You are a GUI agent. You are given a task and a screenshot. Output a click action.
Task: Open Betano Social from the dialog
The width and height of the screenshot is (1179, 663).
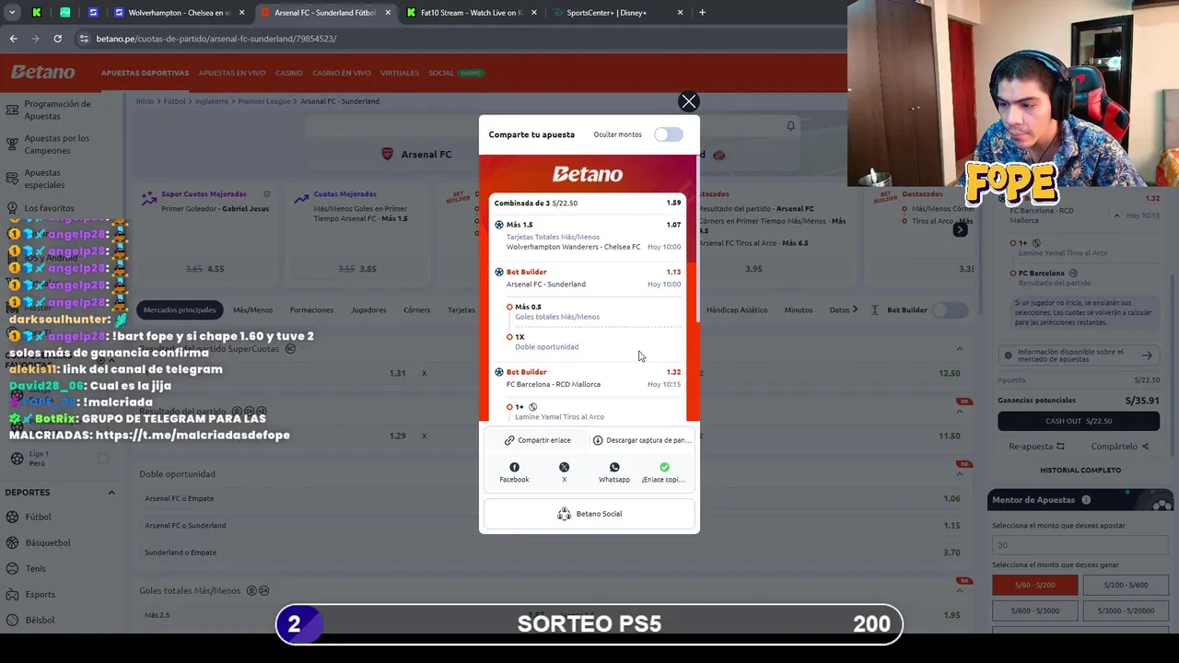(x=589, y=514)
